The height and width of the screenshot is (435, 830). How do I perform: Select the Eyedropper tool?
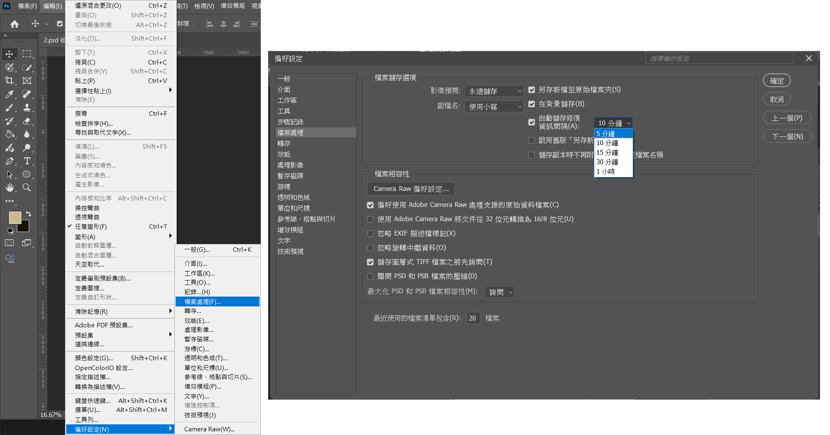pyautogui.click(x=9, y=94)
